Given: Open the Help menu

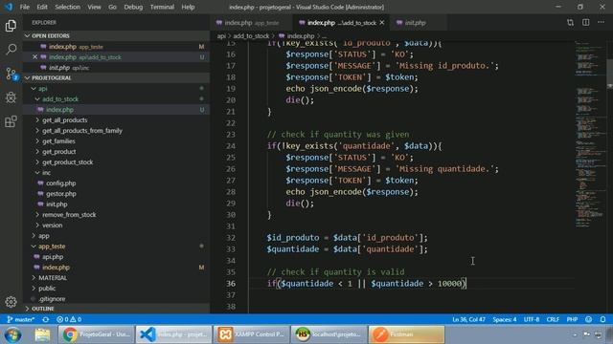Looking at the screenshot, I should coord(188,7).
